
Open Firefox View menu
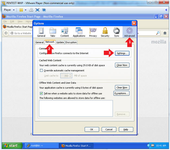click(20, 21)
